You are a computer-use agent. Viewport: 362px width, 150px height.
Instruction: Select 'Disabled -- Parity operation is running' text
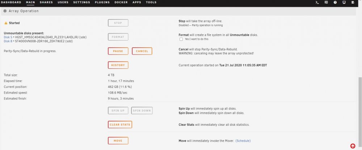pyautogui.click(x=201, y=25)
